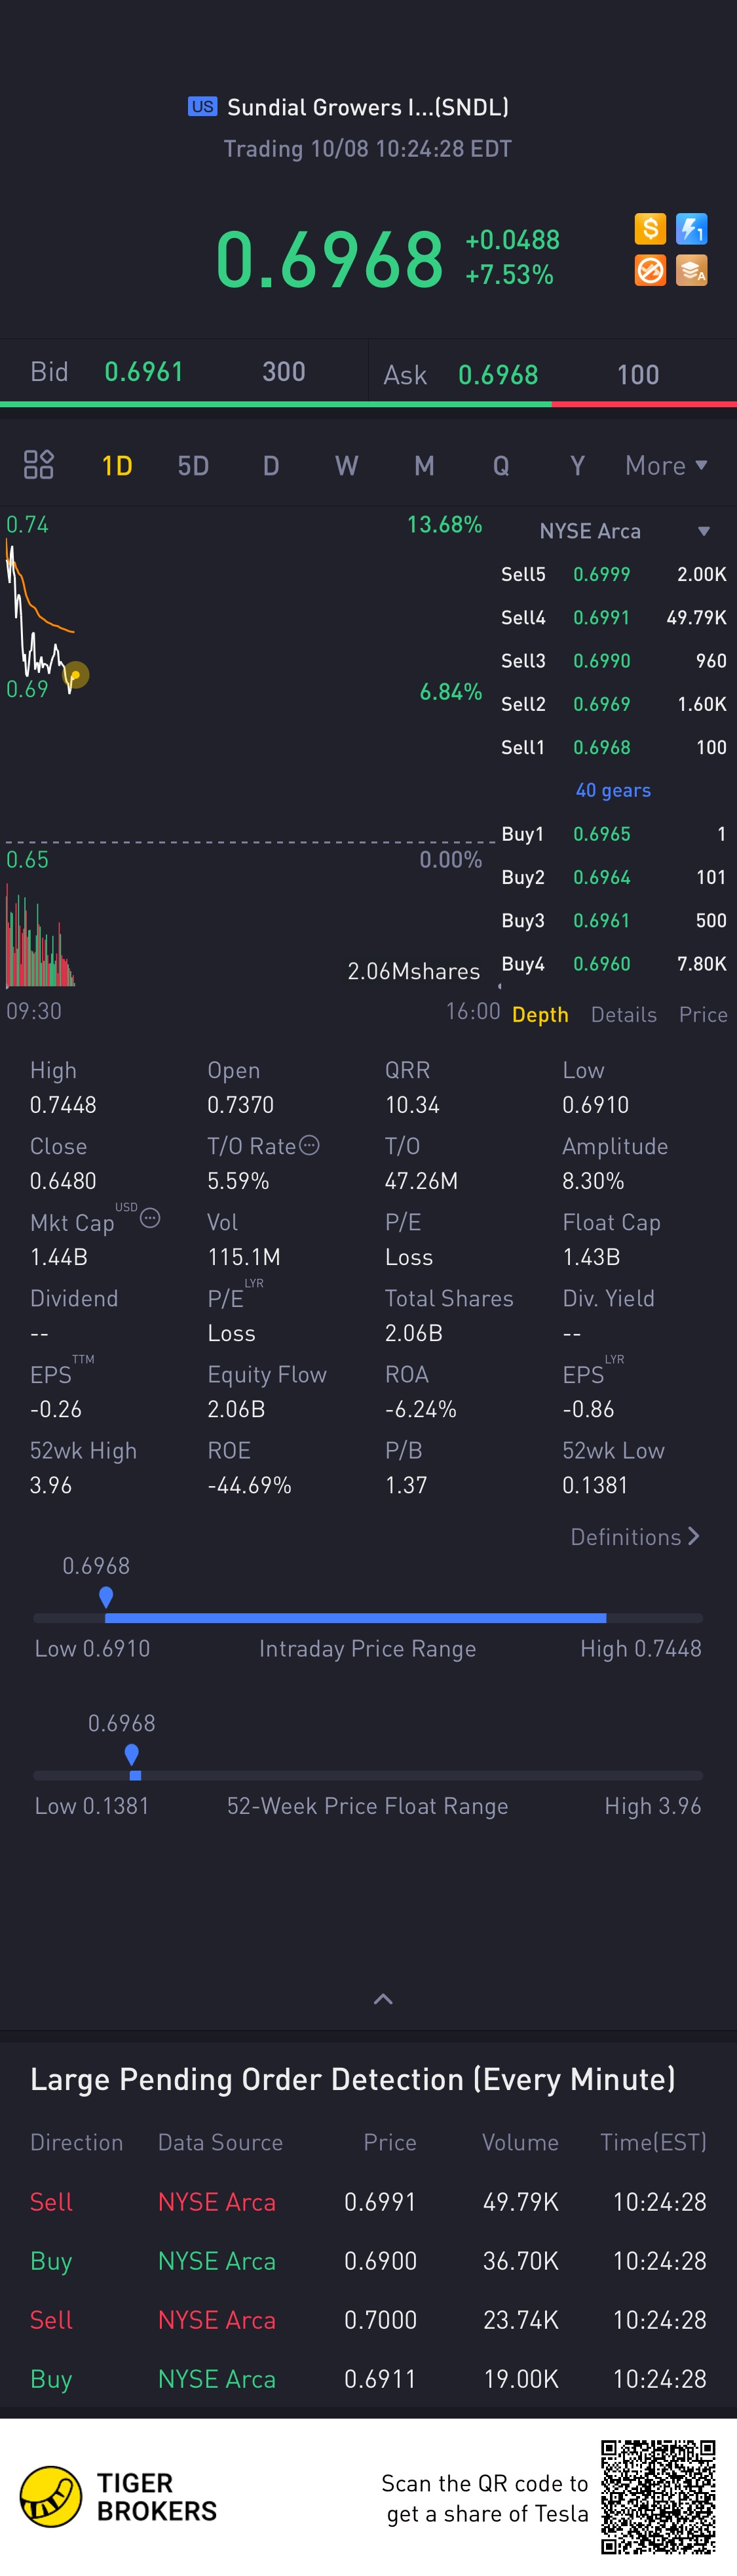Tap the Tiger Brokers logo
The image size is (737, 2576).
(x=119, y=2496)
